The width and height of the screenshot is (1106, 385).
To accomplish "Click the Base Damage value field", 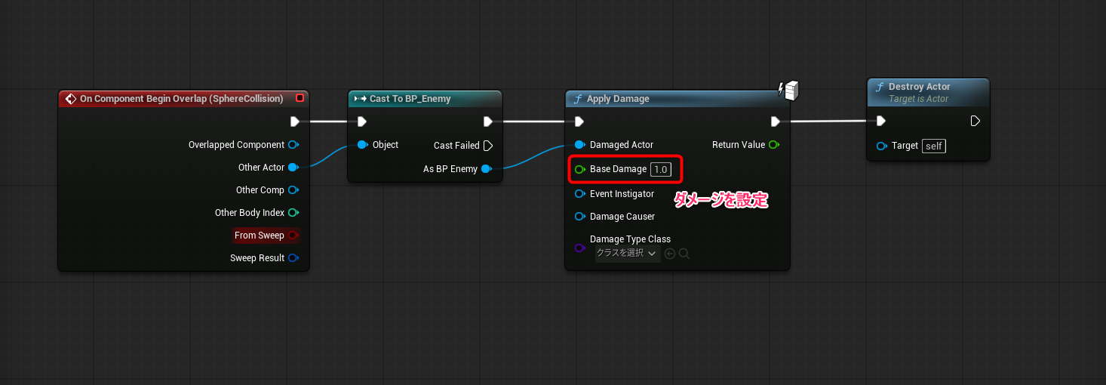I will pyautogui.click(x=660, y=170).
